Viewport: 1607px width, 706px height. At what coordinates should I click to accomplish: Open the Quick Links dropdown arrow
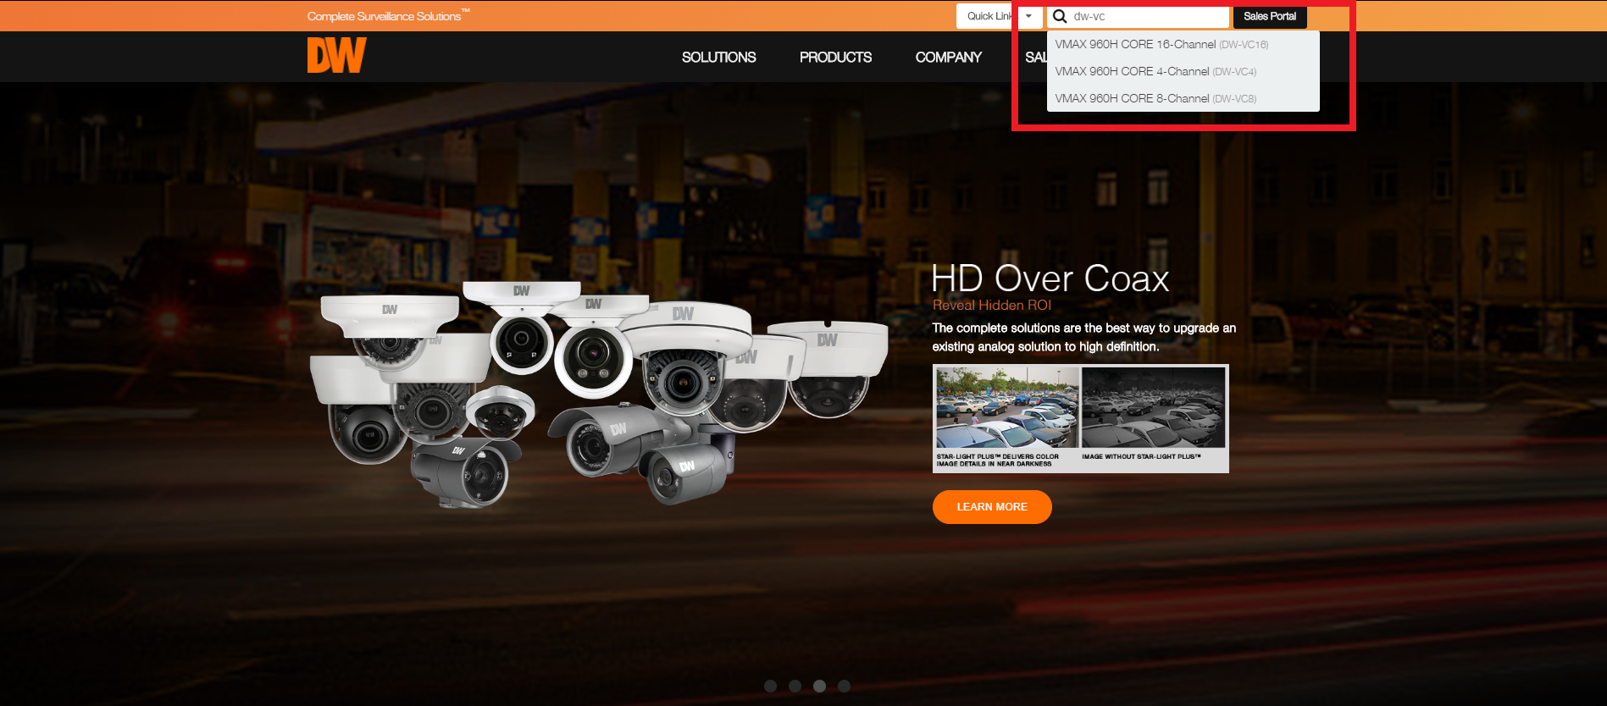point(1028,16)
